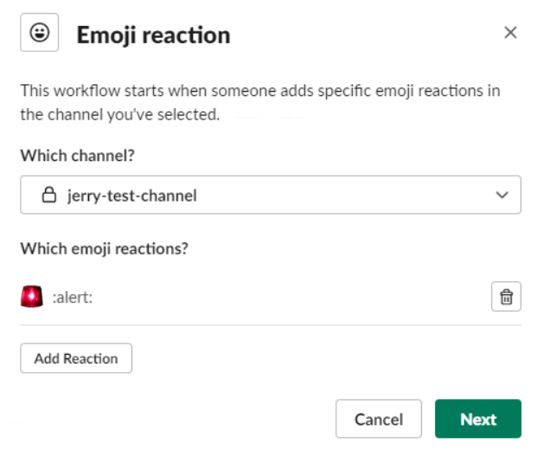Click the red siren alert emoji
This screenshot has height=456, width=543.
click(32, 297)
